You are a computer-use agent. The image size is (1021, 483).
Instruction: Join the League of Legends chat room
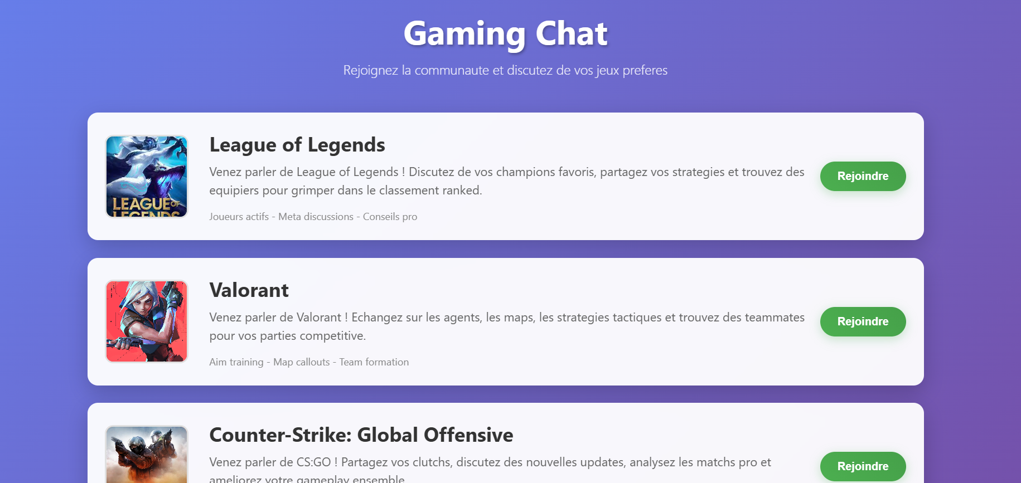point(862,176)
